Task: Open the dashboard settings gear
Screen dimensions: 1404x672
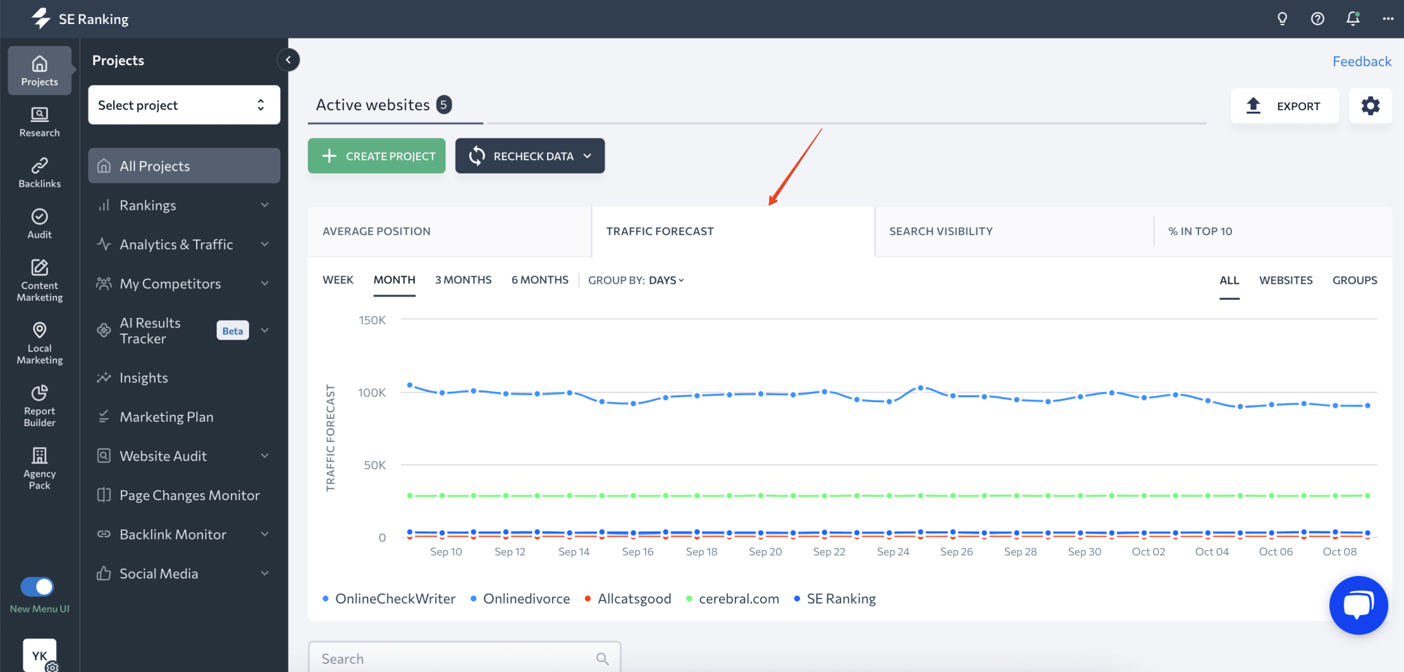Action: point(1370,105)
